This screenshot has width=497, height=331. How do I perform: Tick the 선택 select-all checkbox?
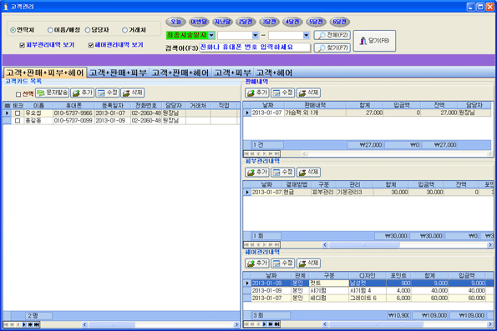pyautogui.click(x=18, y=94)
